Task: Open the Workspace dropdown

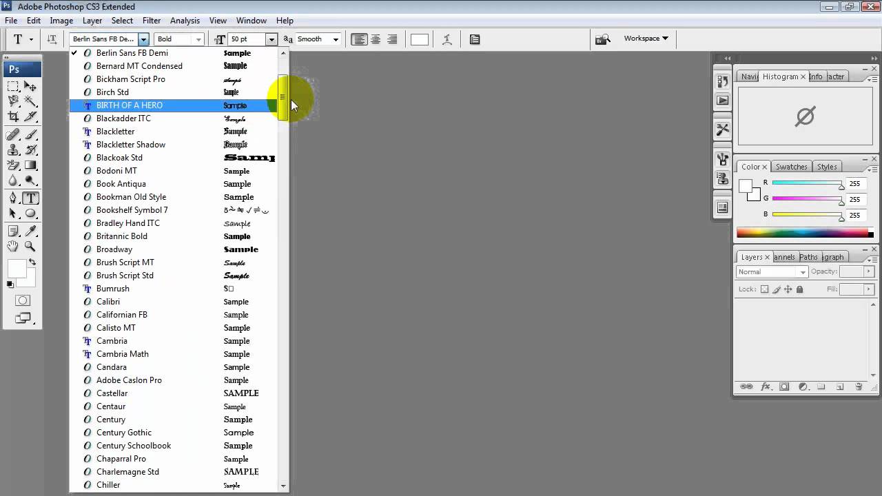Action: (x=646, y=39)
